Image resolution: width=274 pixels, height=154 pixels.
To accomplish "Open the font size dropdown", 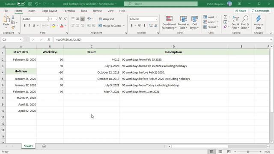I will click(56, 19).
